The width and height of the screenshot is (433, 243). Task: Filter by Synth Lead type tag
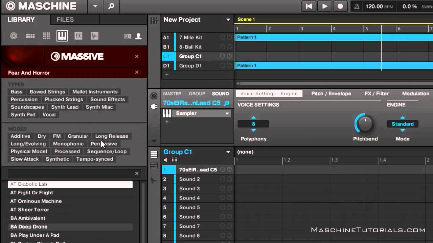(65, 107)
